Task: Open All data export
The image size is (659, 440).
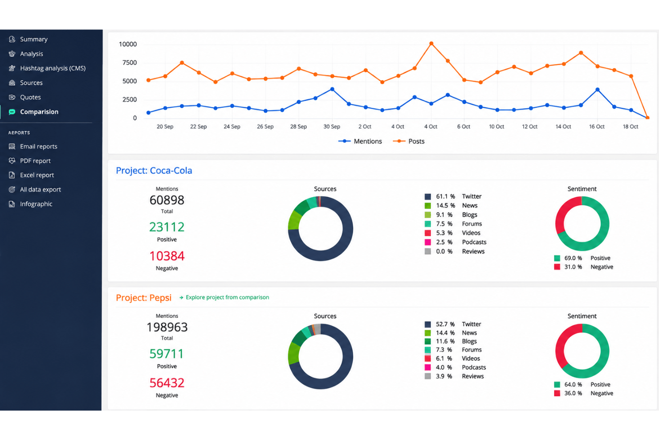Action: (x=41, y=189)
